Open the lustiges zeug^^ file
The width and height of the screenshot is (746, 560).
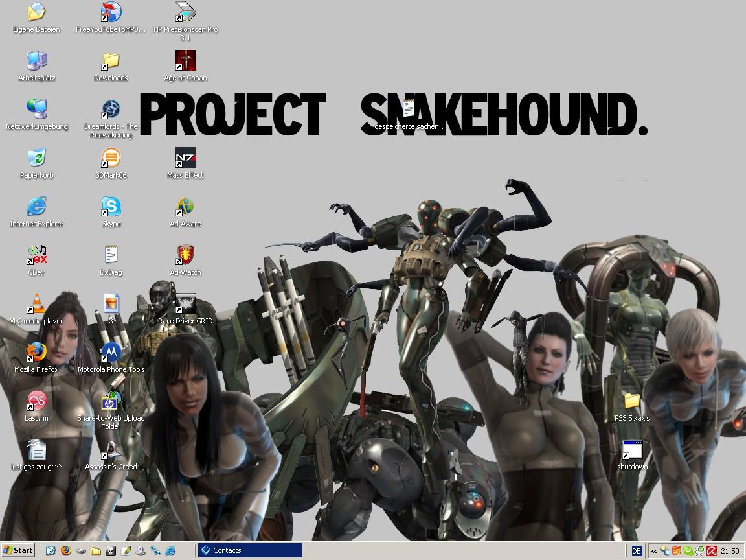click(x=37, y=455)
